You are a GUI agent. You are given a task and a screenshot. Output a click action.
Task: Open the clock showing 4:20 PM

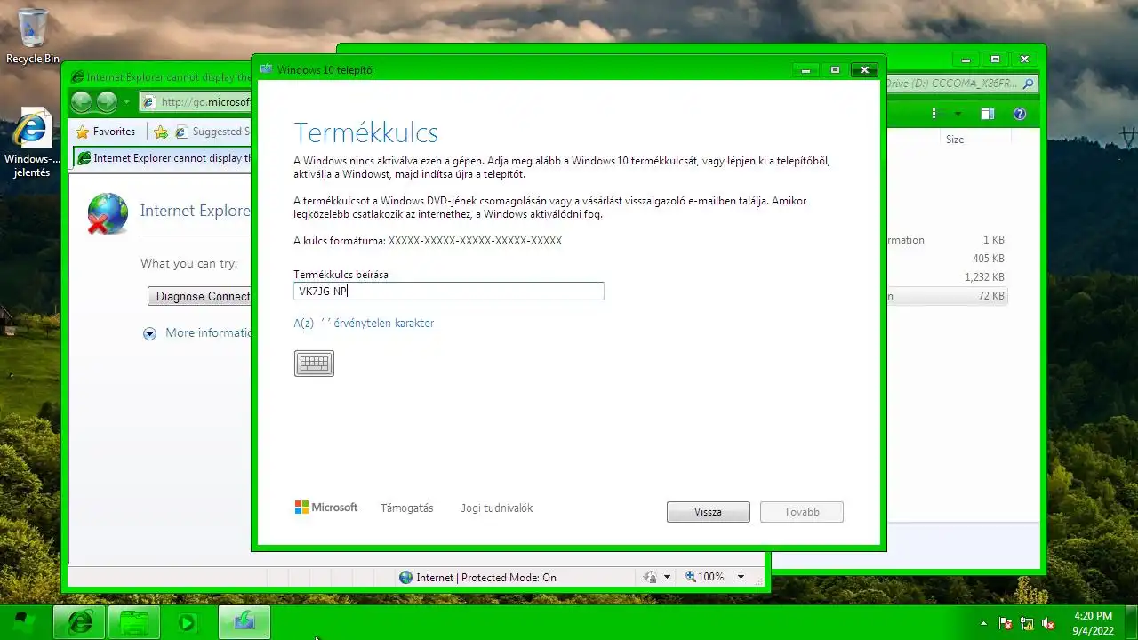(1093, 622)
